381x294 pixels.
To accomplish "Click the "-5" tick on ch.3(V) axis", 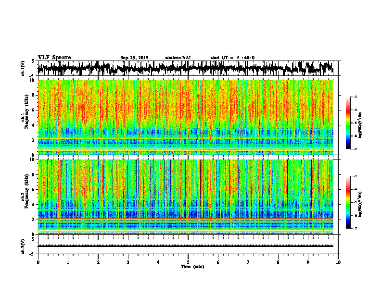I will [33, 254].
